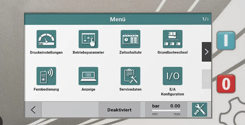This screenshot has width=245, height=125.
Task: Click the bar pressure min-max bar
Action: (x=166, y=110)
